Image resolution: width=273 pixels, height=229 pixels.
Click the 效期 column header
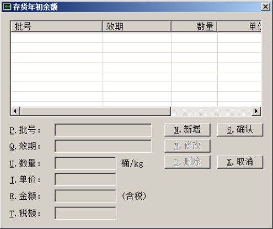tap(137, 26)
